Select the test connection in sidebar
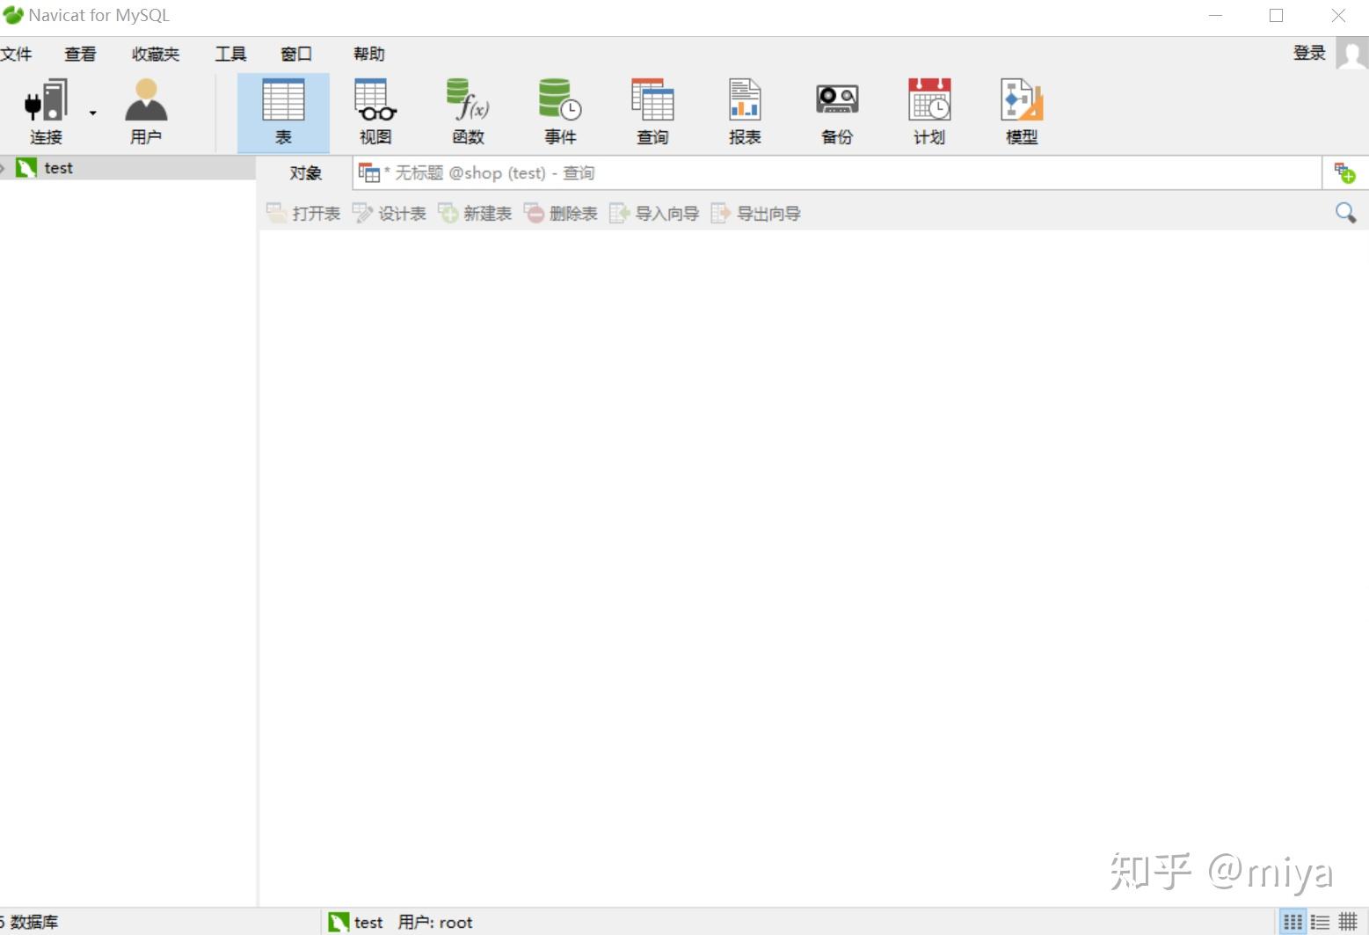Screen dimensions: 1369x935 click(127, 168)
